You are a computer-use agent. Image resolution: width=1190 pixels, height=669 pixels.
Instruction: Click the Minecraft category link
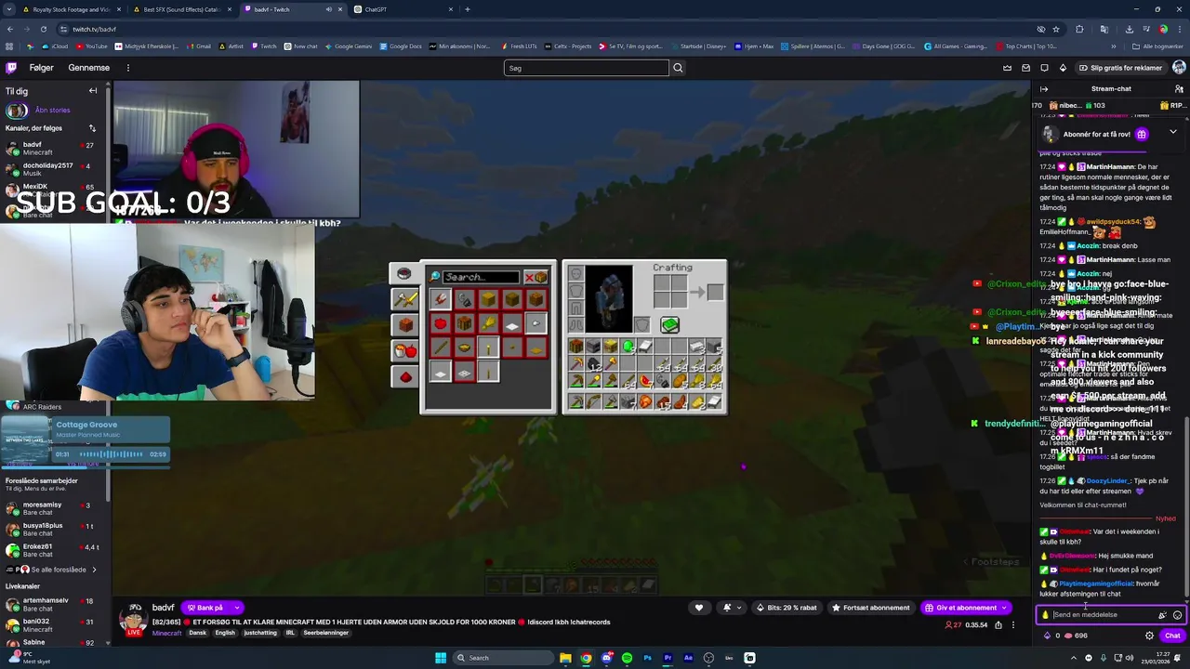(x=167, y=633)
